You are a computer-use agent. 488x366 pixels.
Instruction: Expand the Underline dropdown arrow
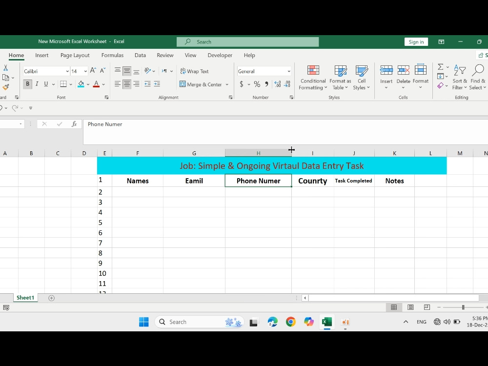tap(53, 84)
